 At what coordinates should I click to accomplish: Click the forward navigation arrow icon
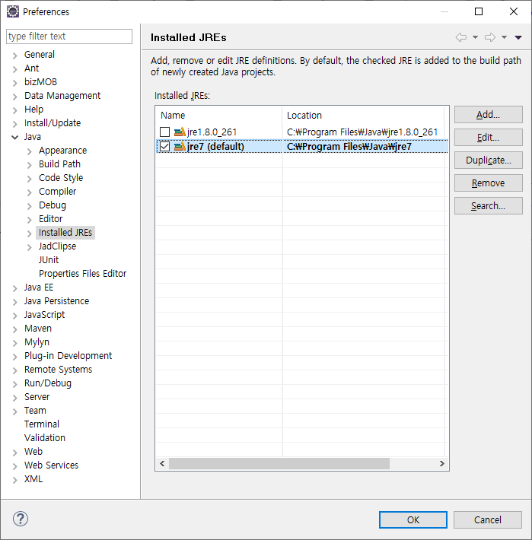(490, 37)
